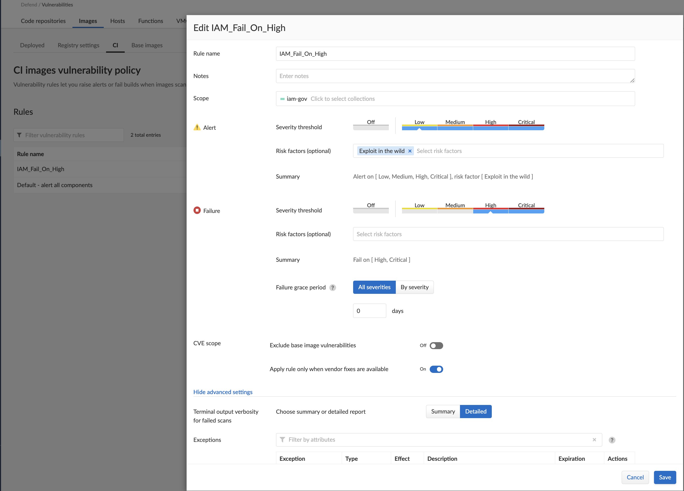Screen dimensions: 684x491
Task: Switch to the Hosts tab
Action: point(117,21)
